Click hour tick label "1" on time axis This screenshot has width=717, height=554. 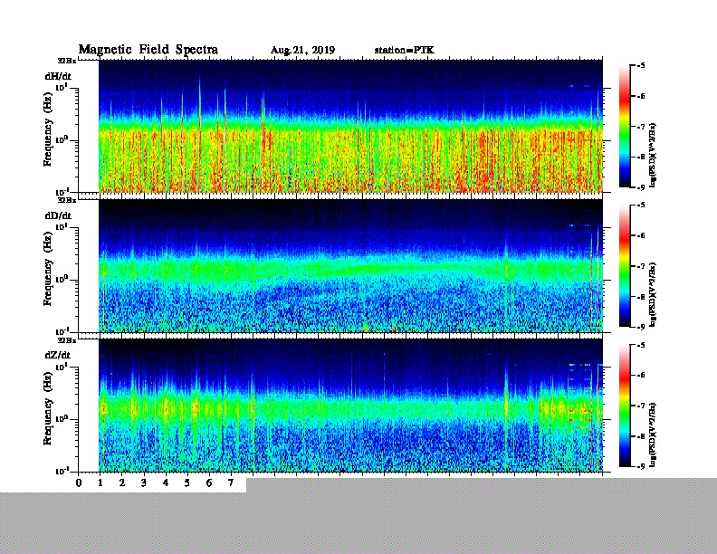click(x=100, y=483)
